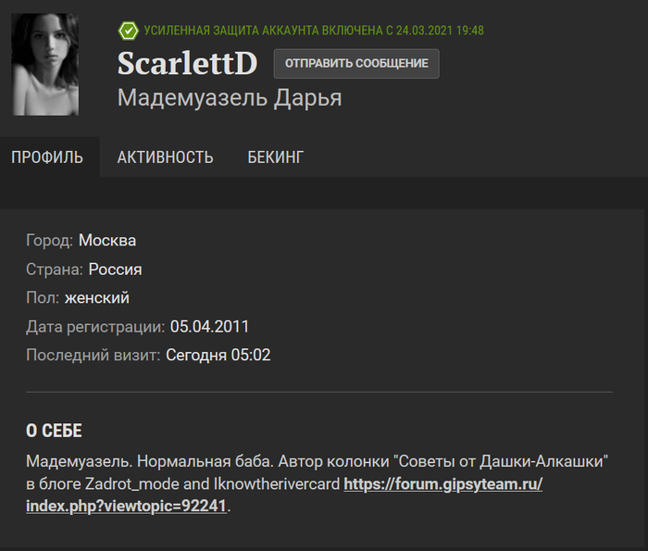
Task: Click the Отправить сообщение button
Action: pos(356,64)
